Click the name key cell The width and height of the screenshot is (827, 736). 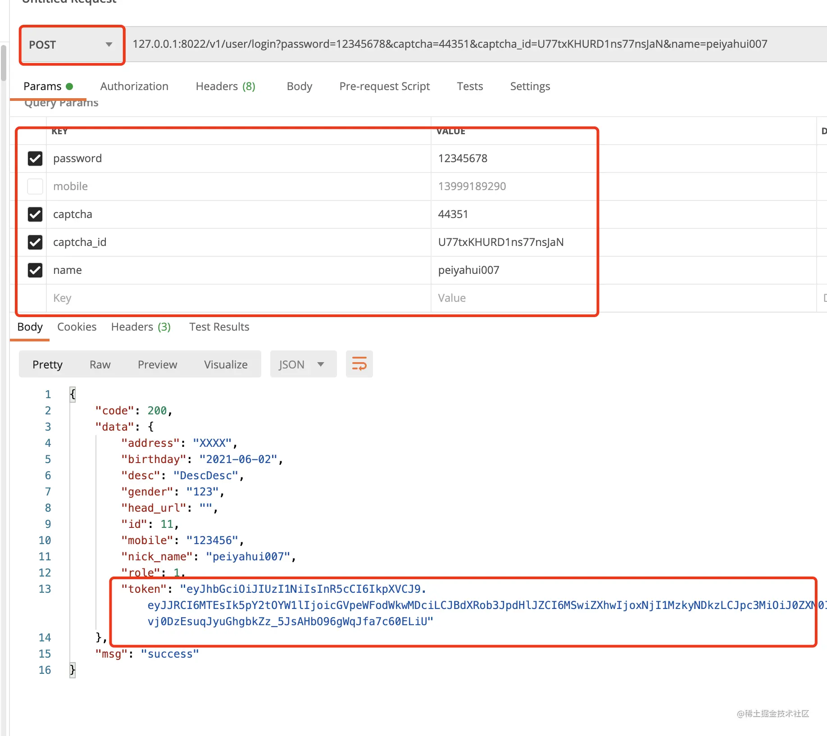[239, 270]
